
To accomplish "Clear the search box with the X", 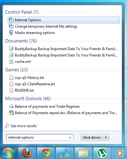I will click(x=70, y=137).
